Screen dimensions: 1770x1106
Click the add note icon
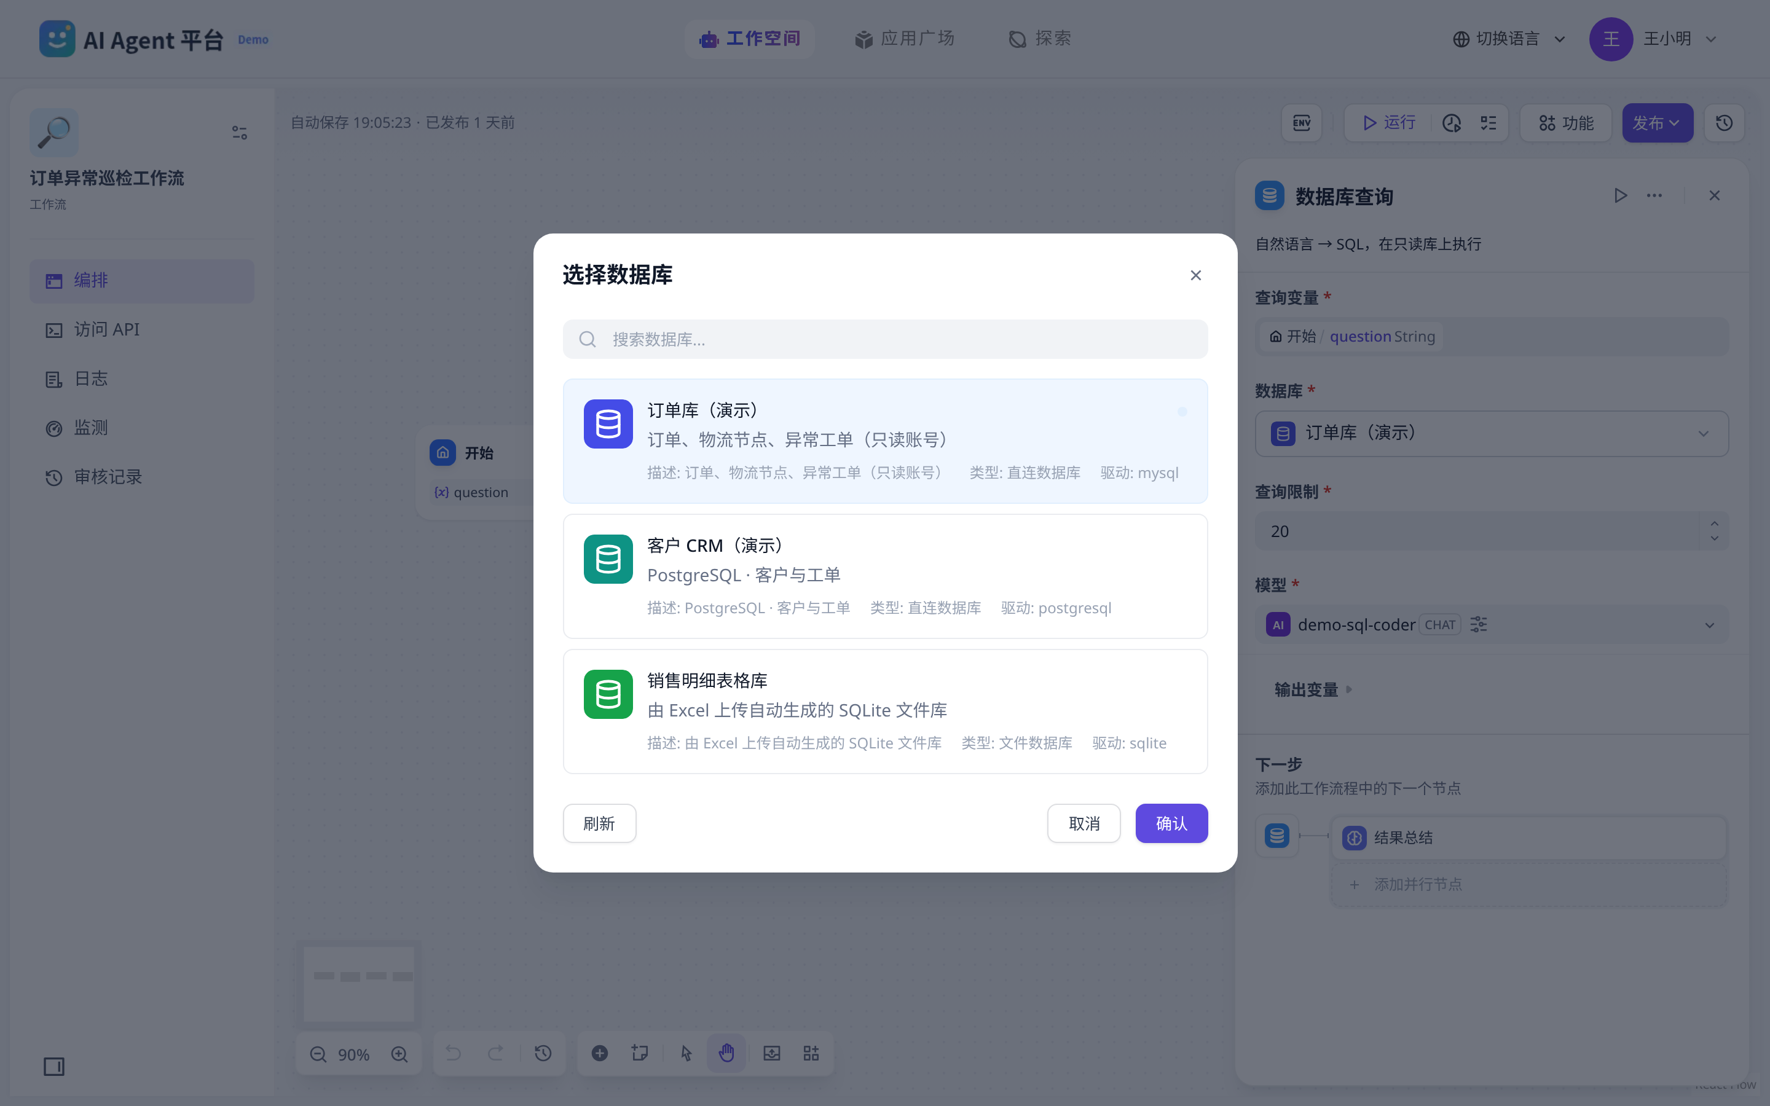(640, 1053)
